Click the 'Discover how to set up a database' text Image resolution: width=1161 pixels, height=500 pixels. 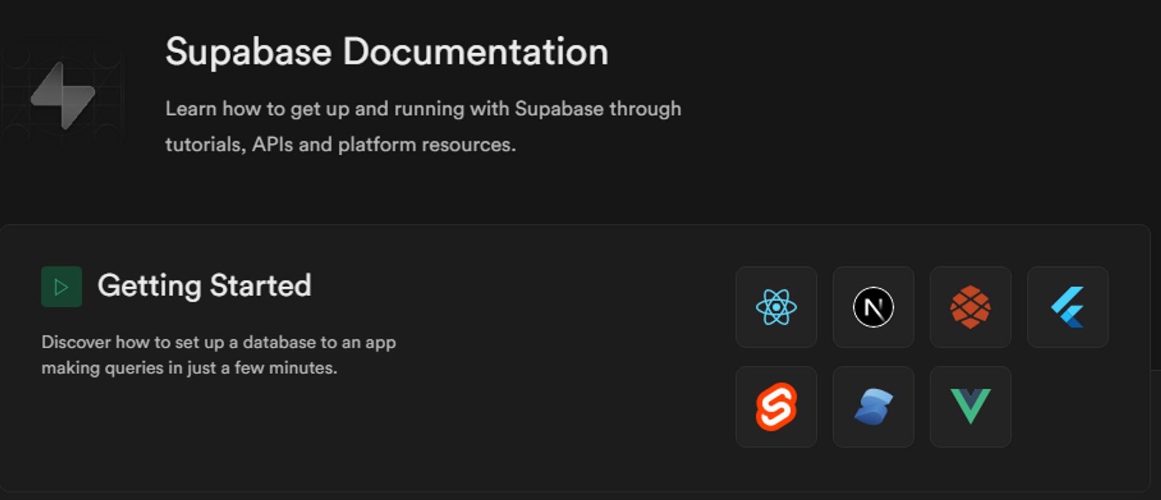[219, 355]
